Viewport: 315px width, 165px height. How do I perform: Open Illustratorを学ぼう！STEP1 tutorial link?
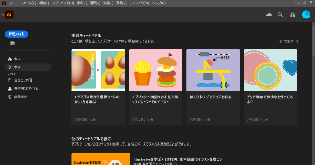(178, 160)
